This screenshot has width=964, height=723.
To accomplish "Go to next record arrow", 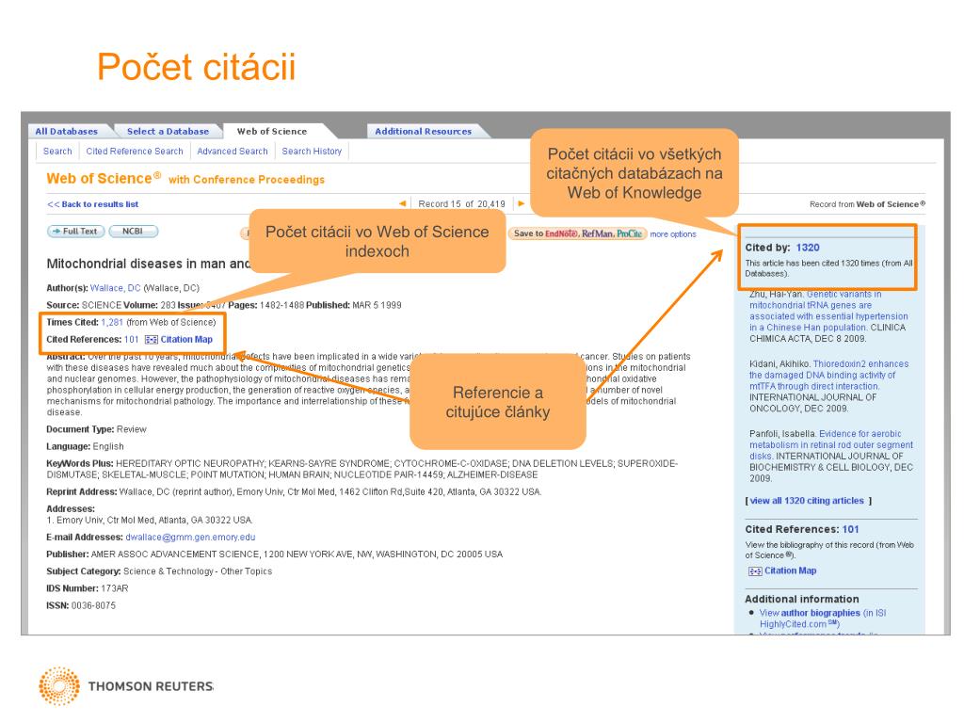I will (522, 203).
